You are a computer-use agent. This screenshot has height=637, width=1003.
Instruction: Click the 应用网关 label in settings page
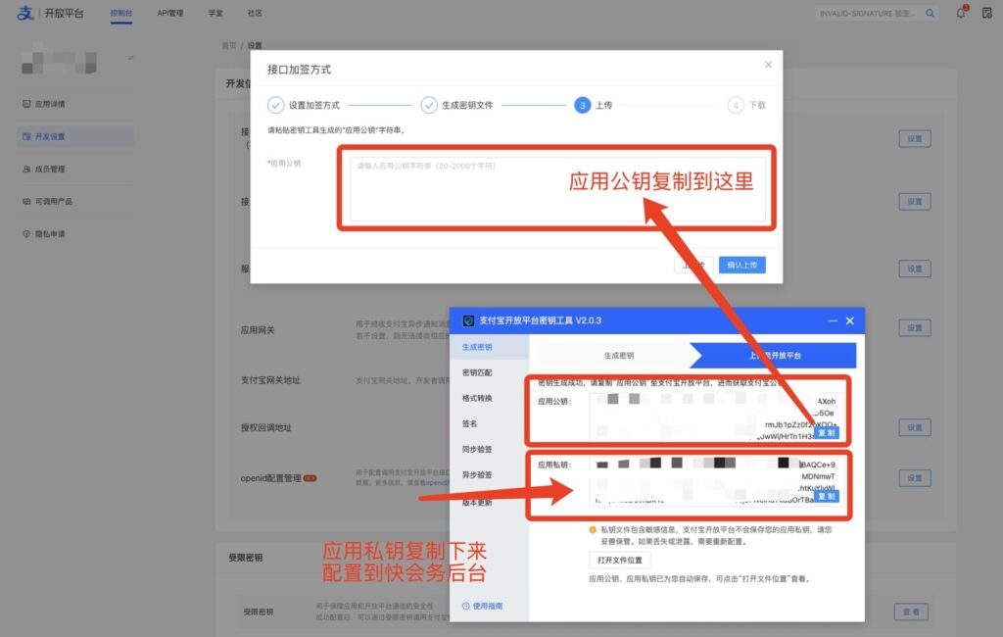[258, 330]
